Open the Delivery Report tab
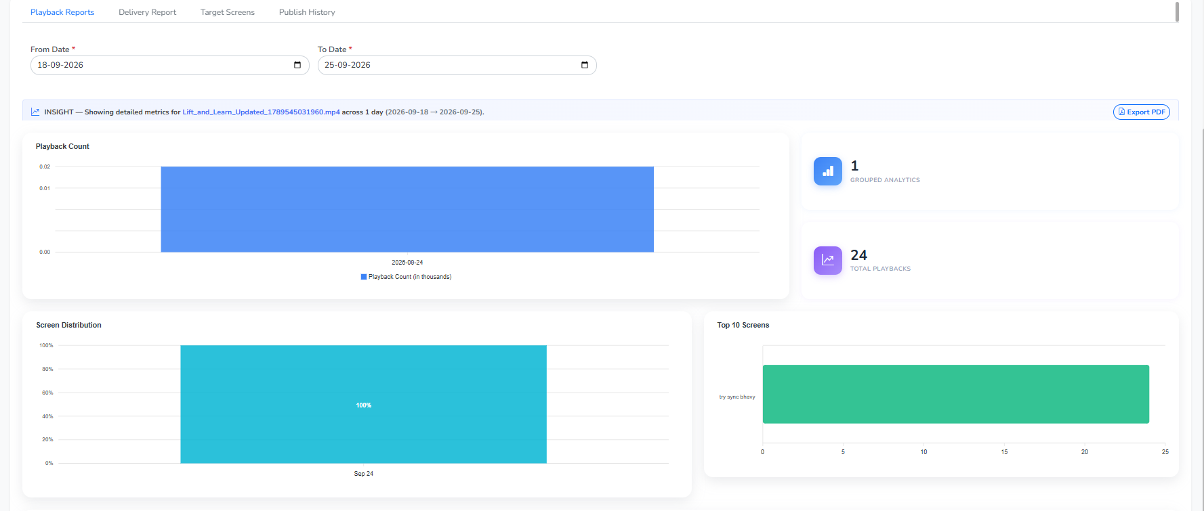Image resolution: width=1204 pixels, height=511 pixels. [147, 12]
